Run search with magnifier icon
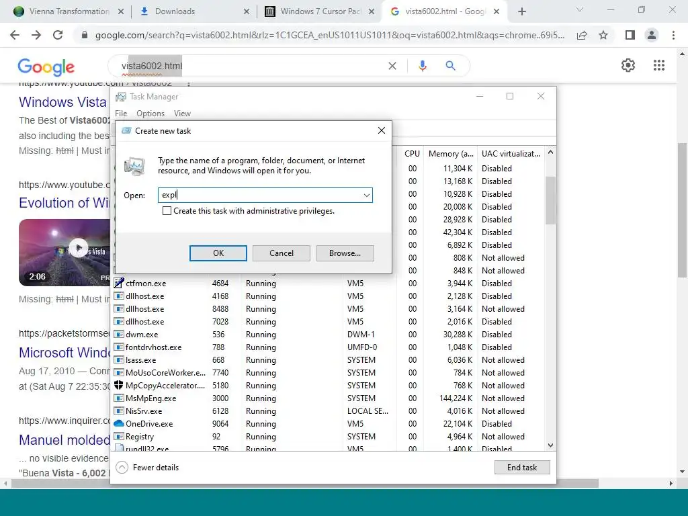 (450, 66)
